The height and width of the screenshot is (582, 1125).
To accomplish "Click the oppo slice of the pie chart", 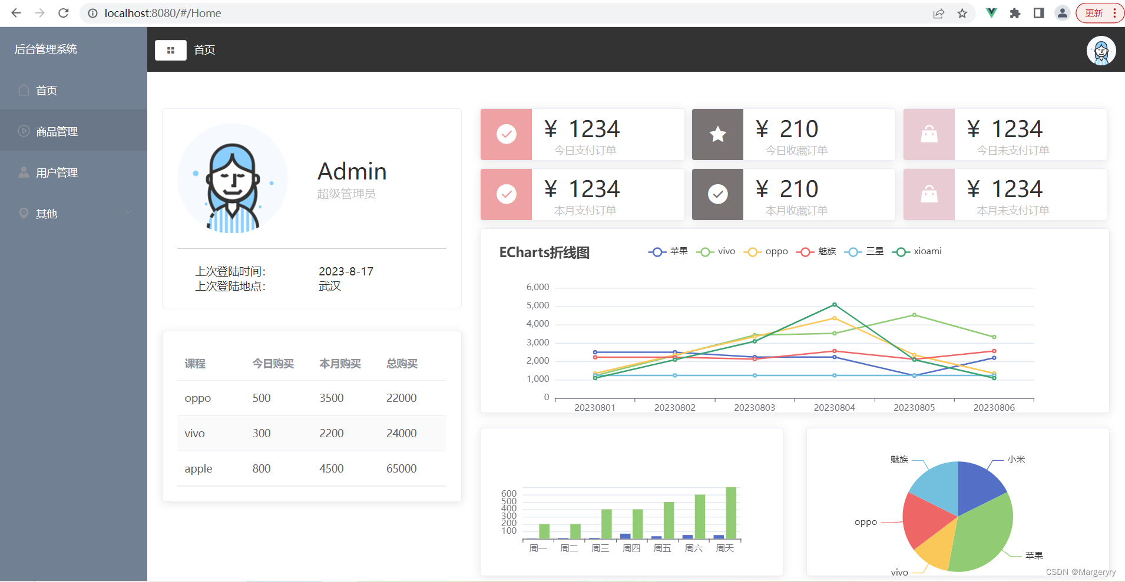I will click(925, 518).
